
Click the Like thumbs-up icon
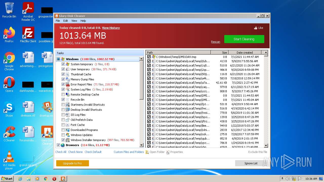255,28
